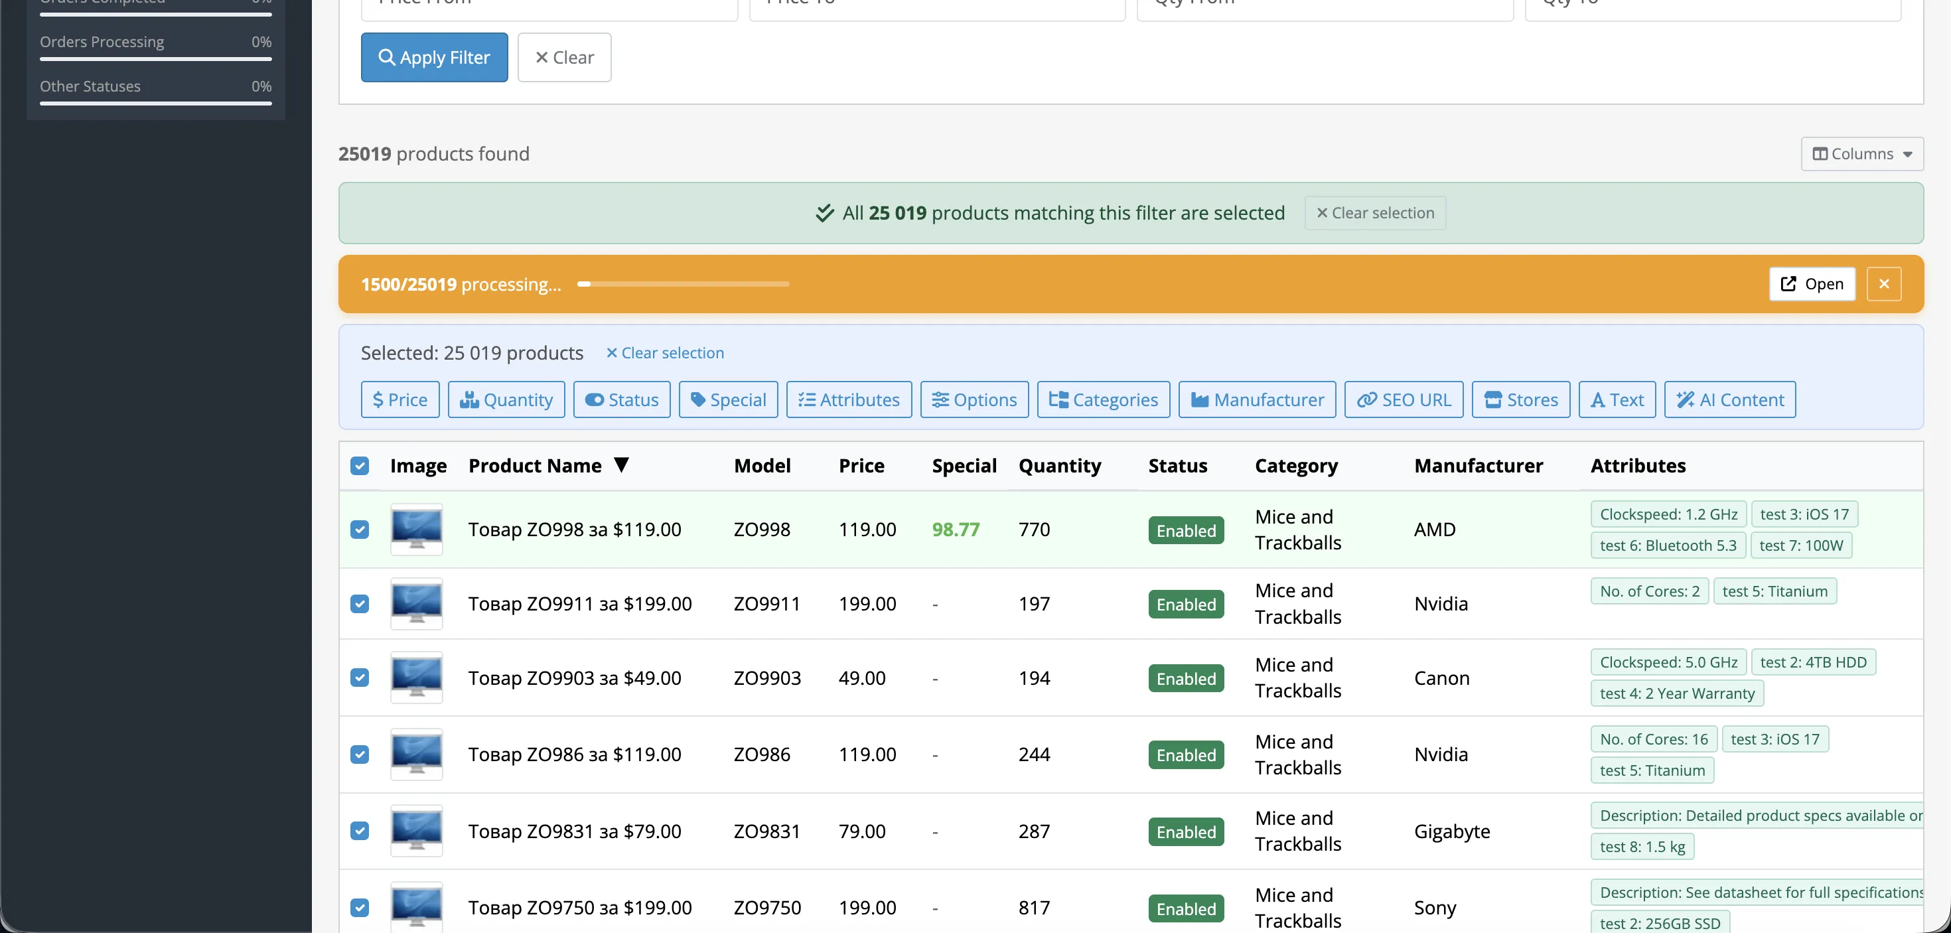The height and width of the screenshot is (933, 1951).
Task: Dismiss the orange processing bar
Action: 1883,284
